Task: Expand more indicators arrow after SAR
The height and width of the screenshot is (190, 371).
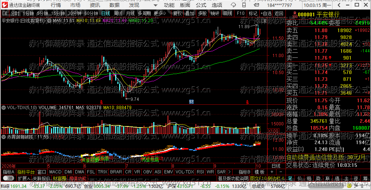Action: point(229,172)
